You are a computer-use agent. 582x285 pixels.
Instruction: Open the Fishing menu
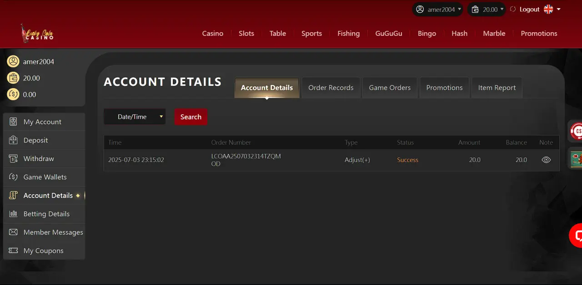(349, 33)
